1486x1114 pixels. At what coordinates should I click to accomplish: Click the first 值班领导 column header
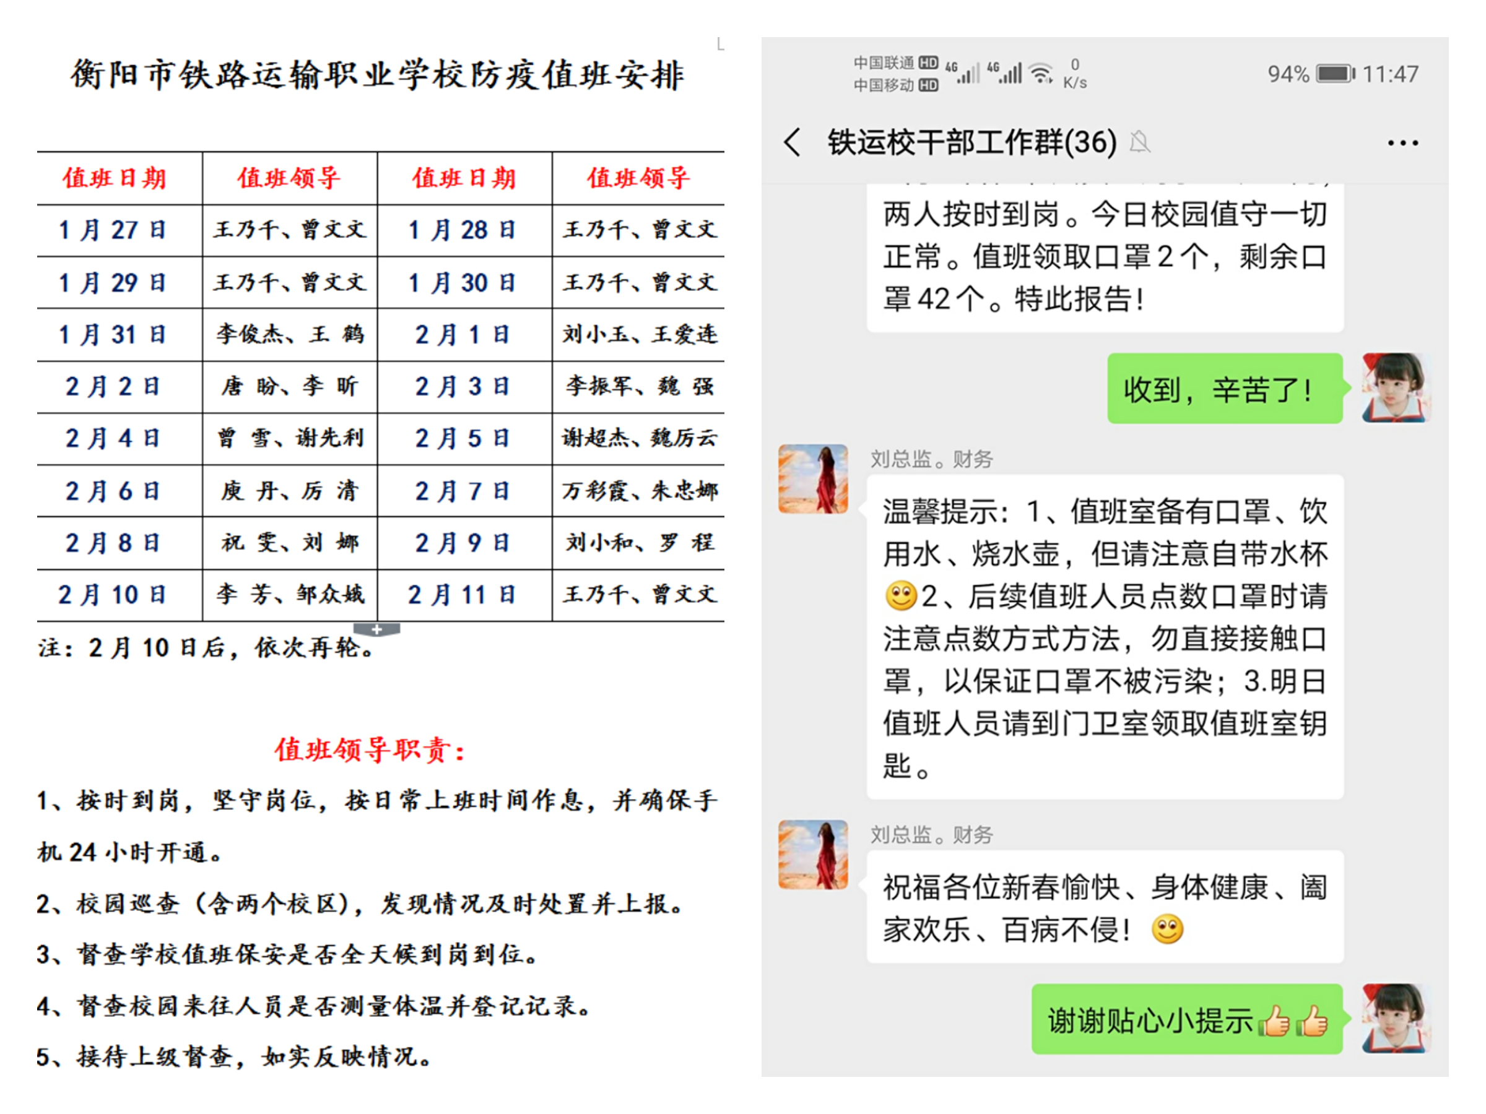(289, 178)
